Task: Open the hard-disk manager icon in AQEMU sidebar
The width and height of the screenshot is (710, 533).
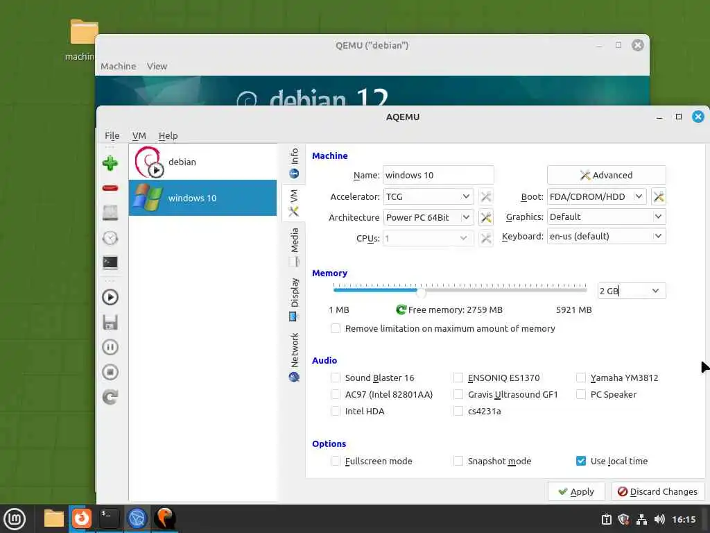Action: (x=110, y=212)
